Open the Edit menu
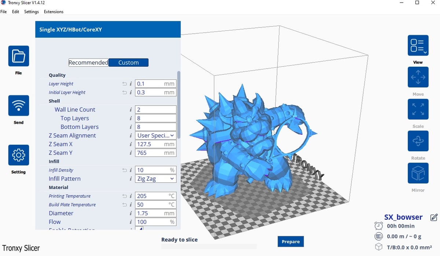The width and height of the screenshot is (440, 256). click(x=15, y=12)
